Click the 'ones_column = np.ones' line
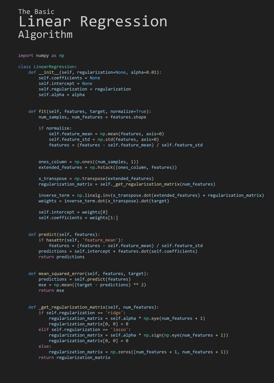This screenshot has width=274, height=383. tap(89, 162)
